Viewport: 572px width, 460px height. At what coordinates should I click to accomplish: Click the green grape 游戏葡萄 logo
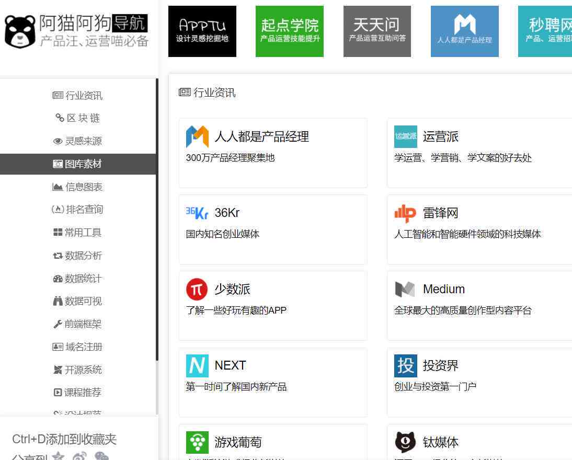pos(197,442)
